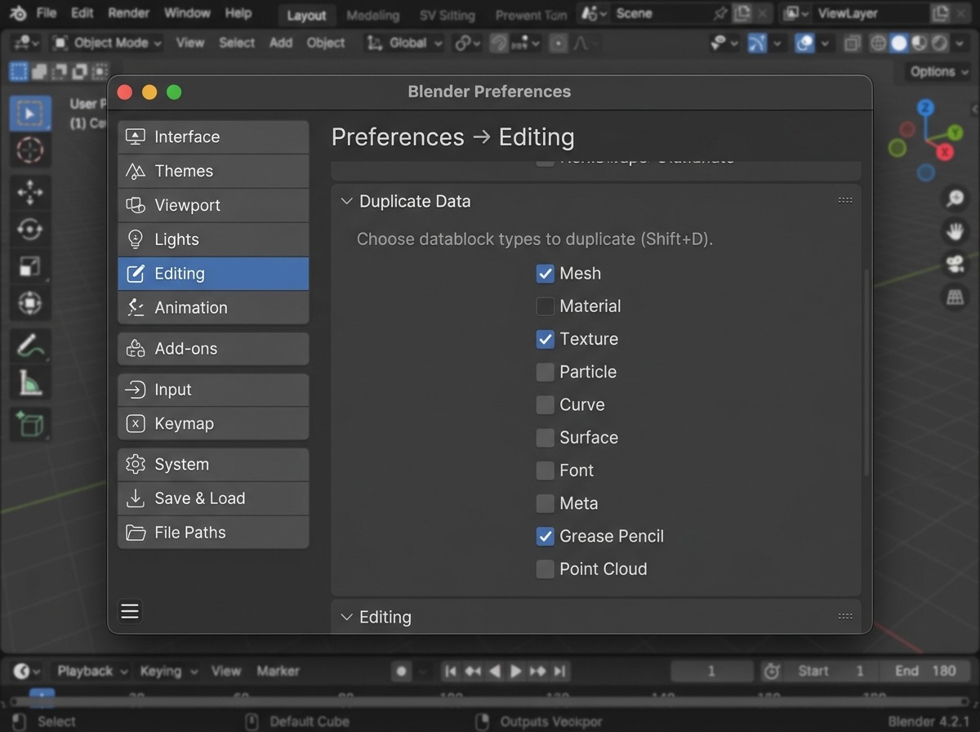The width and height of the screenshot is (980, 732).
Task: Click the Pan view hand icon
Action: tap(954, 232)
